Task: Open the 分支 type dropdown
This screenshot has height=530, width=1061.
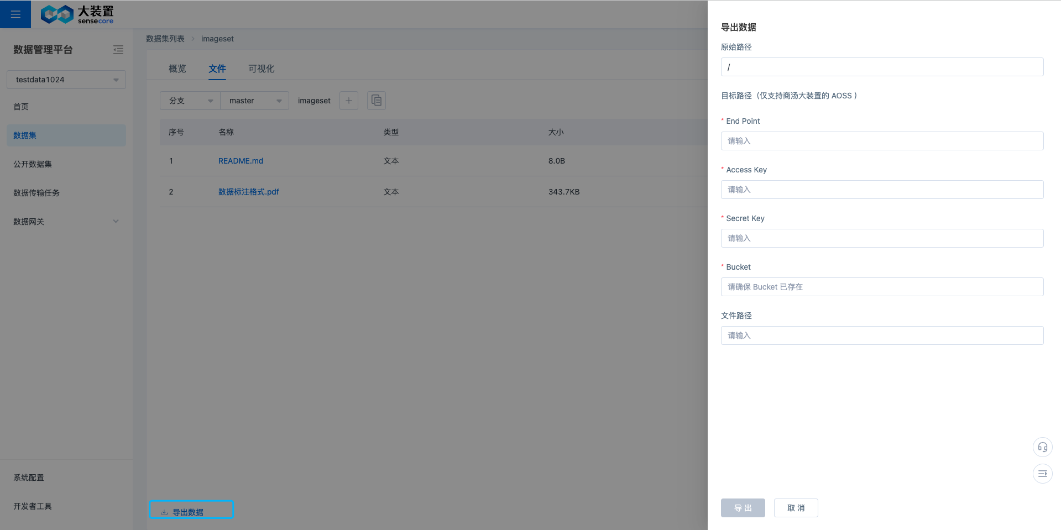Action: point(190,101)
